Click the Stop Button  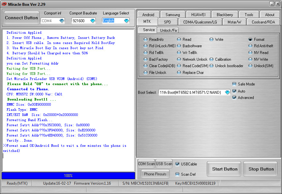[260, 169]
